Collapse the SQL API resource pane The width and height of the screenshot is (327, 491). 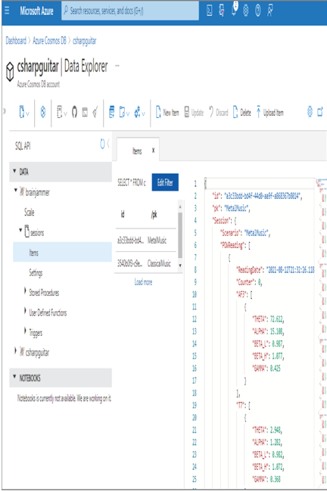(x=108, y=144)
